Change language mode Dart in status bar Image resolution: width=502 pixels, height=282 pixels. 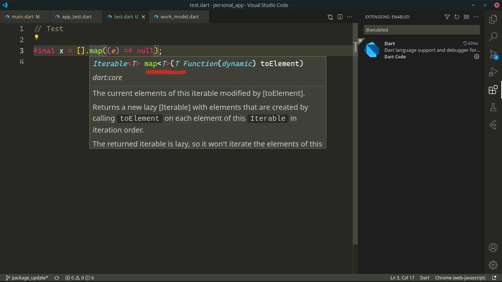click(425, 278)
